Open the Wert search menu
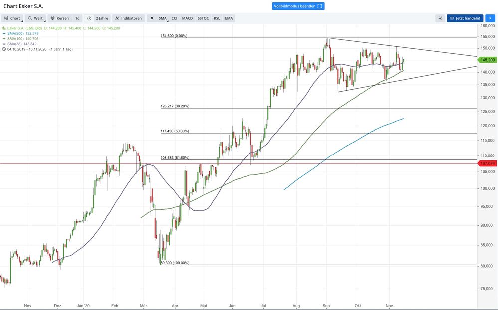The width and height of the screenshot is (498, 310). pos(35,18)
